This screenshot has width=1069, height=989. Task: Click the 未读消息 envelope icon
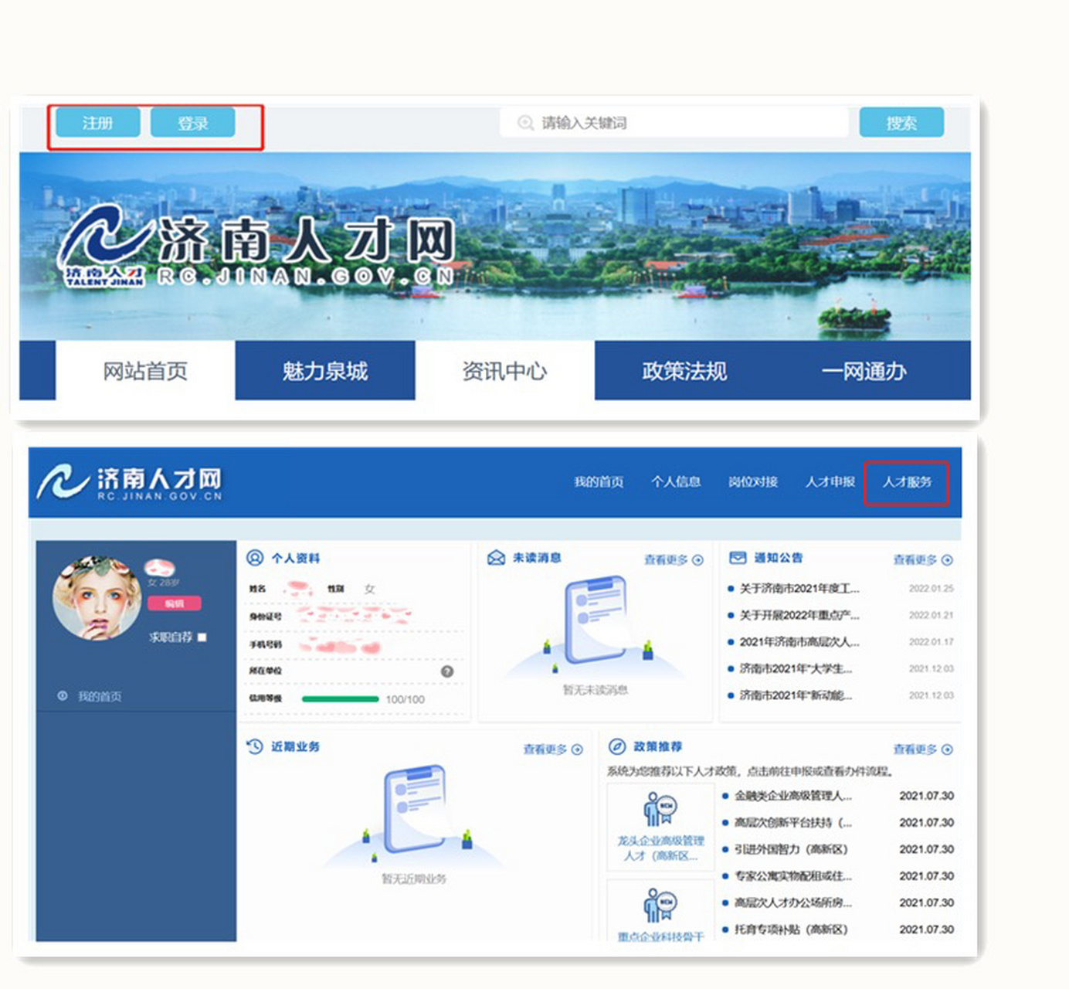click(496, 558)
